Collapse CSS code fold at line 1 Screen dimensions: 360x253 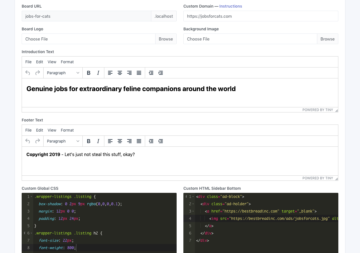click(x=31, y=197)
